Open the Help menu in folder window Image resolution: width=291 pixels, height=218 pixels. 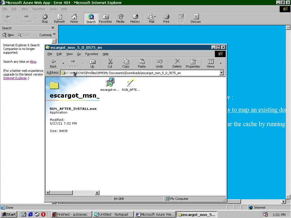pyautogui.click(x=106, y=54)
